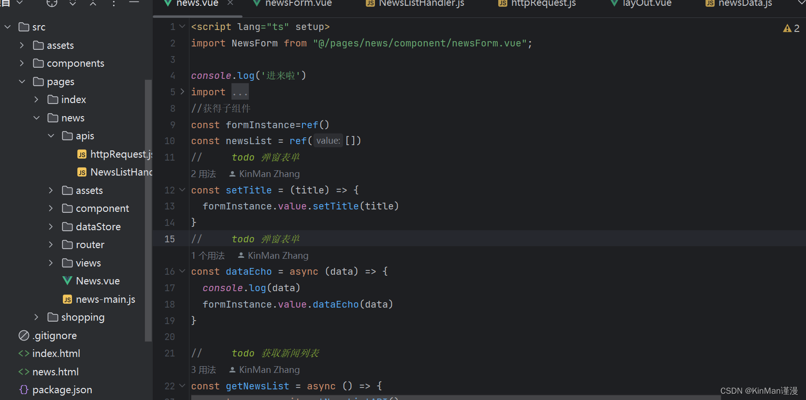This screenshot has height=400, width=806.
Task: Click the JS icon of NewsListHandler file
Action: click(x=82, y=172)
